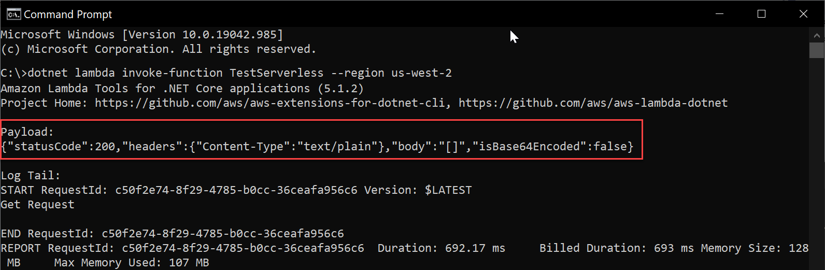Viewport: 825px width, 270px height.
Task: Maximize the Command Prompt window
Action: [x=761, y=14]
